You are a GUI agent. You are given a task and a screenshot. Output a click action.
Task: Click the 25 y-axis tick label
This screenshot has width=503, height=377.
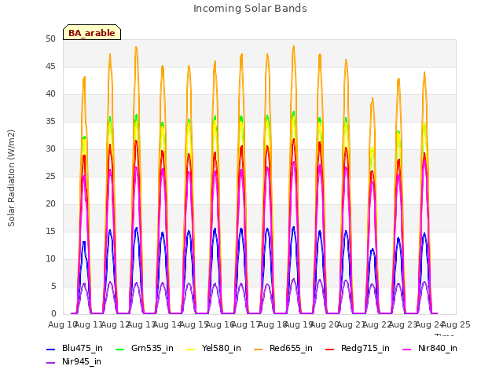[50, 176]
